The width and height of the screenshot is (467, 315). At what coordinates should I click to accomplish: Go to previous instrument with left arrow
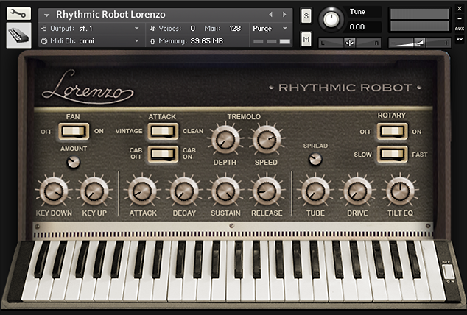[270, 14]
